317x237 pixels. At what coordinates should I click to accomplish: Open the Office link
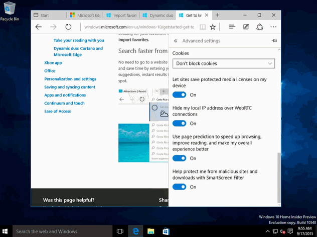pos(50,70)
